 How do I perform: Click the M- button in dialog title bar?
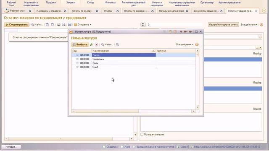tap(190, 32)
